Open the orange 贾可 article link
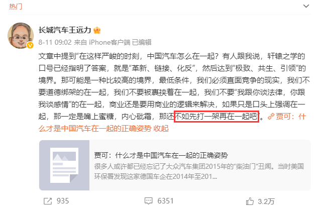 [172, 123]
